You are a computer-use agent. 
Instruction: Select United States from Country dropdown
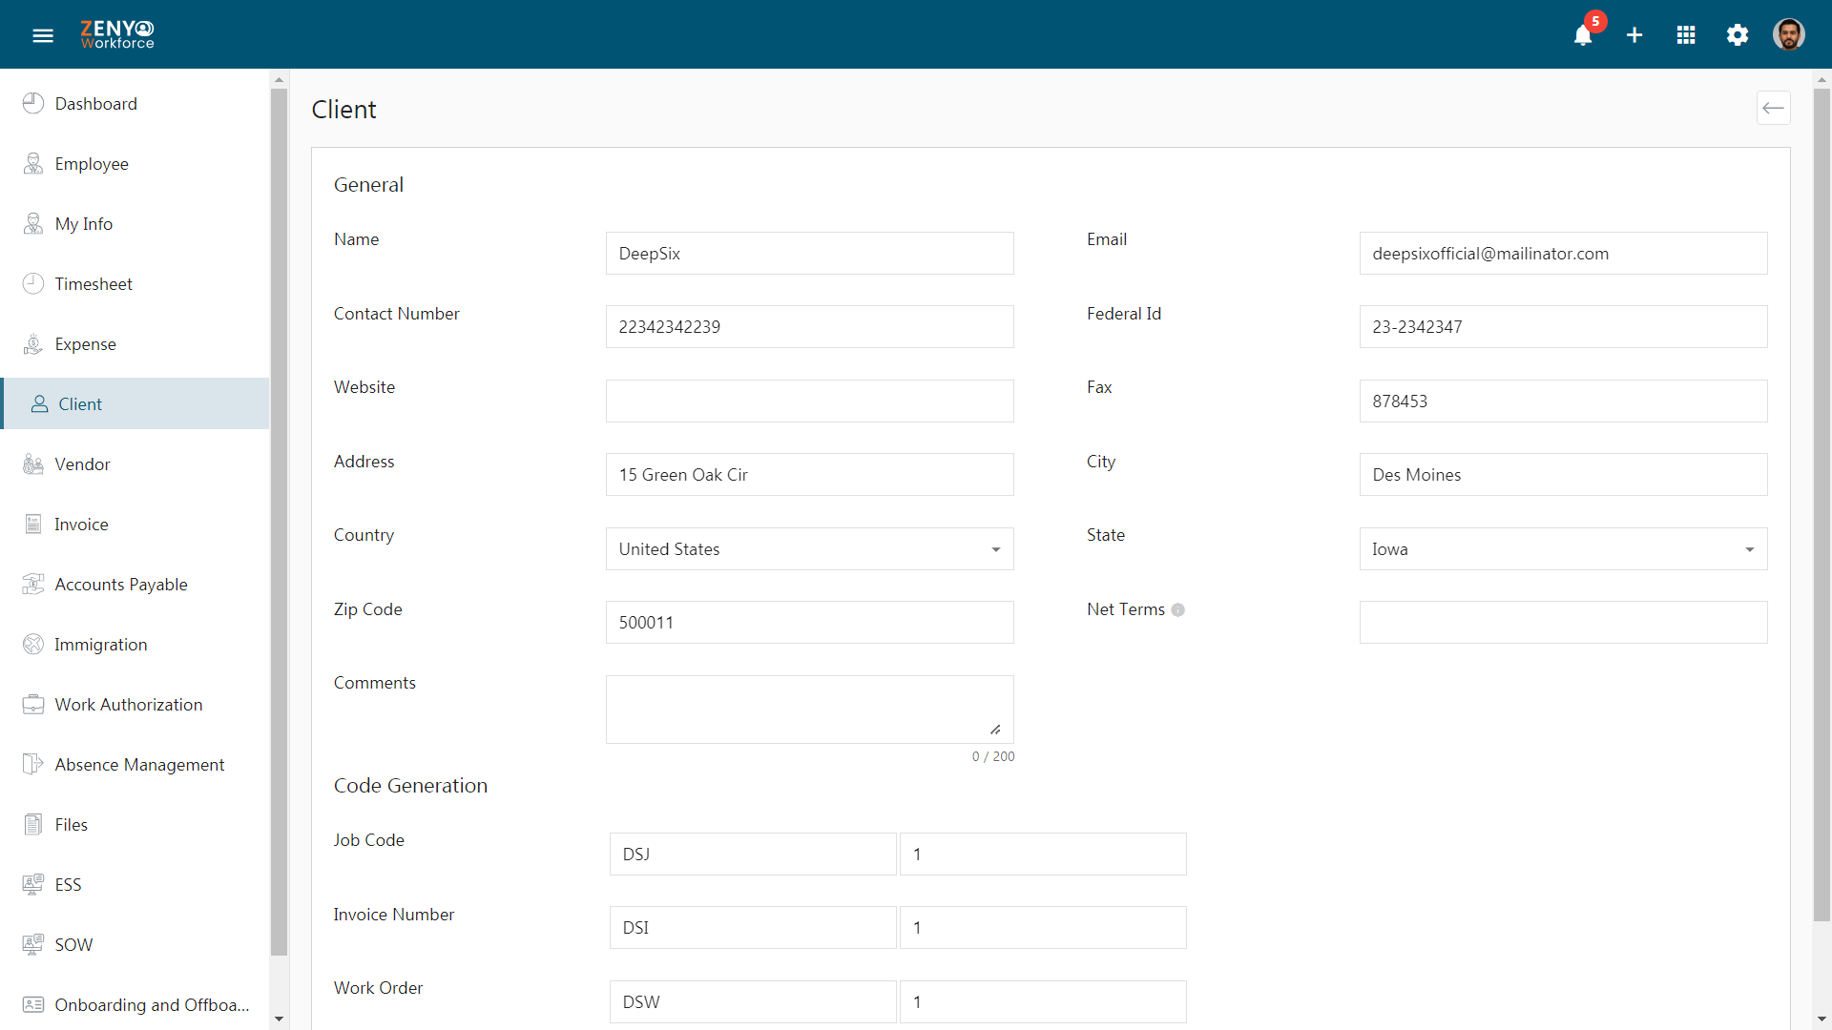(810, 548)
